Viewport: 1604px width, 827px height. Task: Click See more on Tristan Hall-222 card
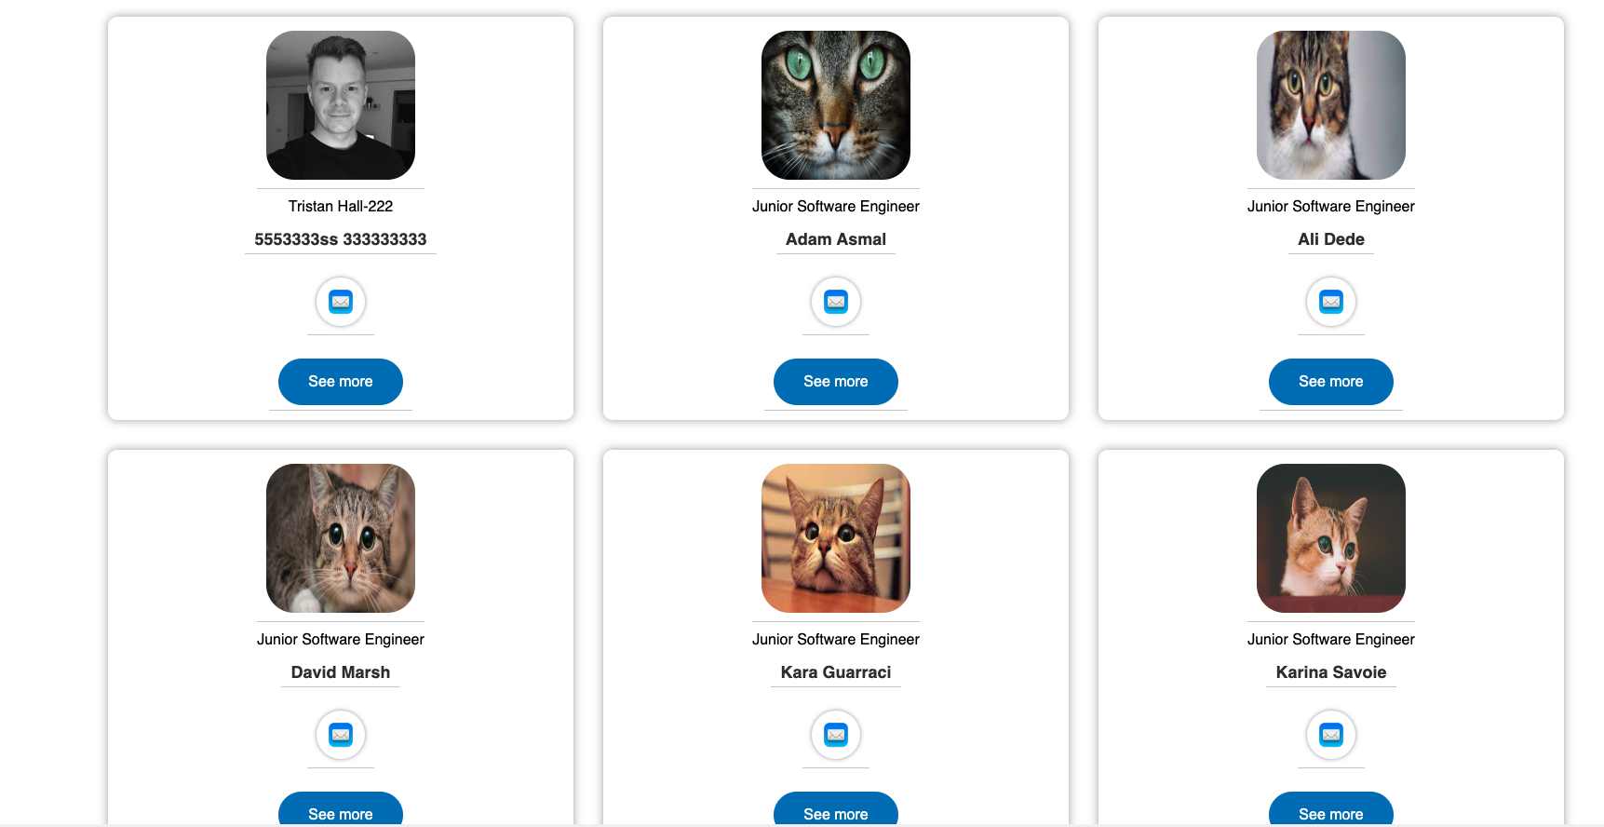[x=341, y=382]
